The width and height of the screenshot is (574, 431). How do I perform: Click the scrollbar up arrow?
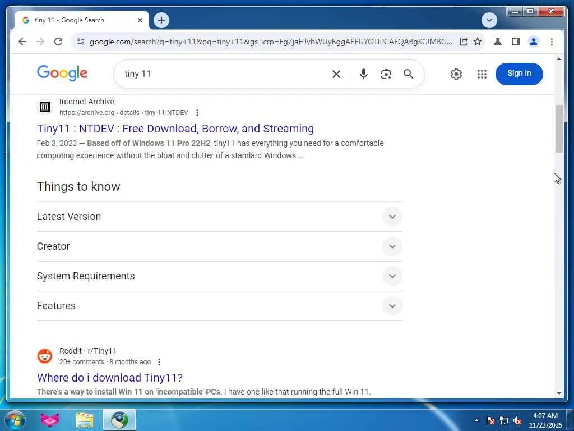tap(559, 58)
